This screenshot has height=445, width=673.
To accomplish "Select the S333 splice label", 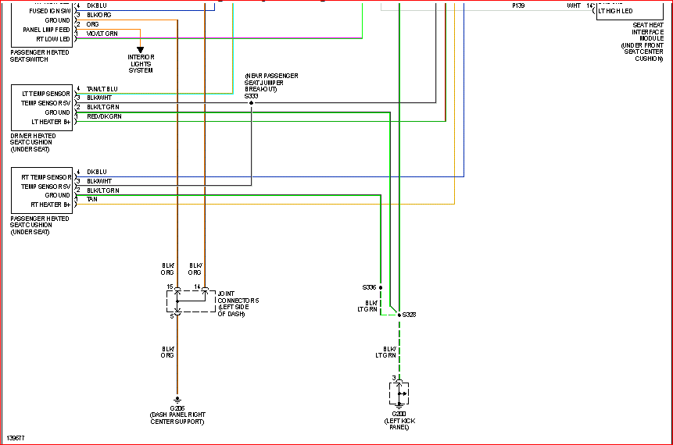I will point(251,96).
